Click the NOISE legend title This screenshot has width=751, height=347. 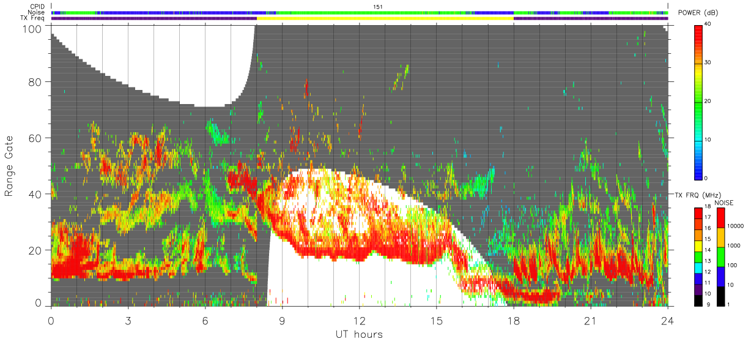(x=724, y=203)
